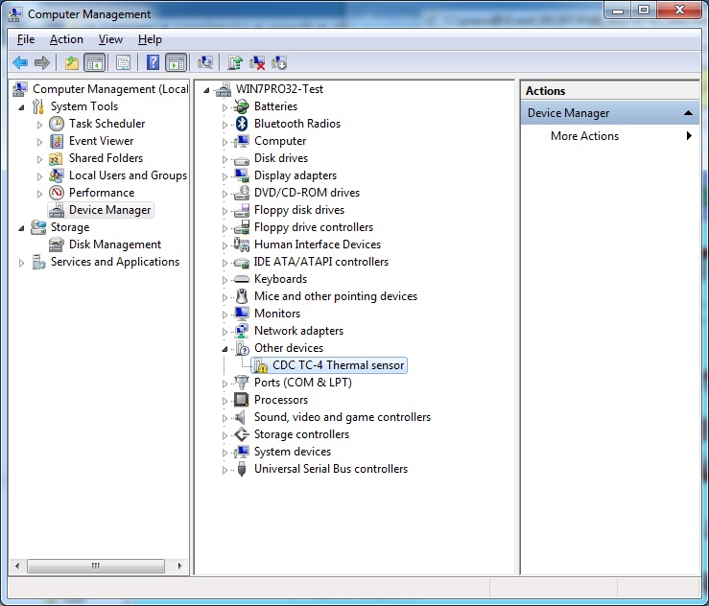The width and height of the screenshot is (709, 606).
Task: Click the blue Help question mark icon
Action: click(153, 63)
